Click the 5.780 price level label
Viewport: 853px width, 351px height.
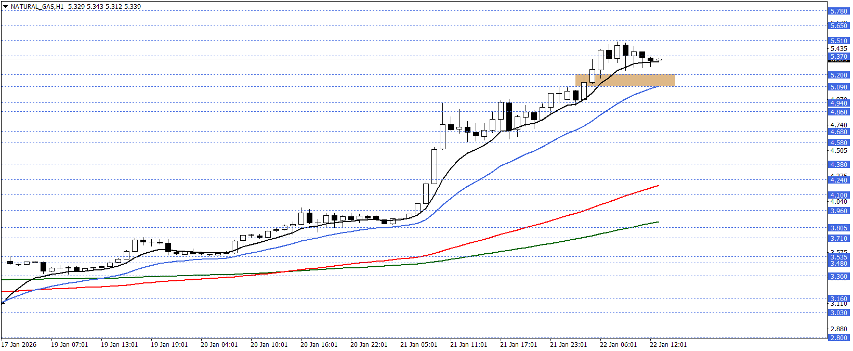click(x=838, y=11)
